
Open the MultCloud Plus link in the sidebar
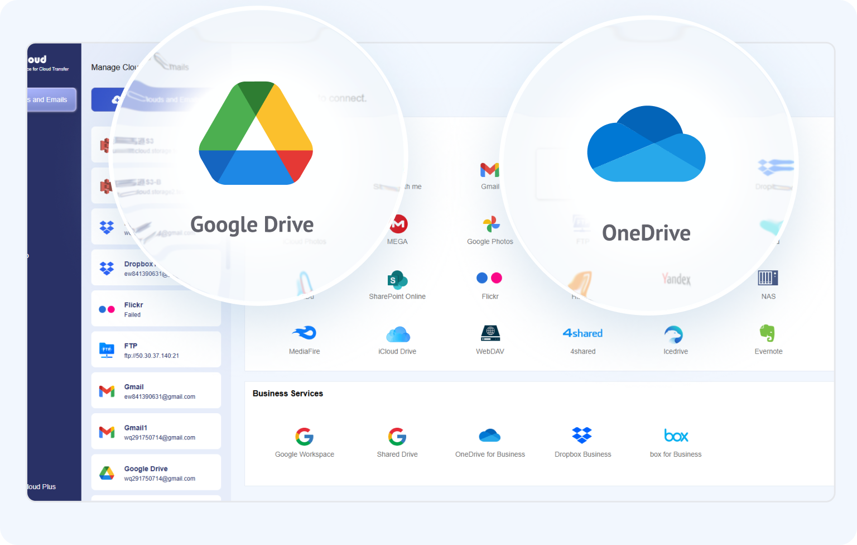[x=42, y=487]
